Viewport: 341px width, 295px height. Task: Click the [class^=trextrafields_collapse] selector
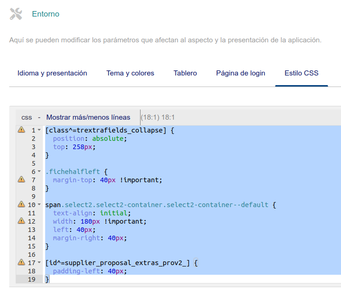pyautogui.click(x=106, y=130)
